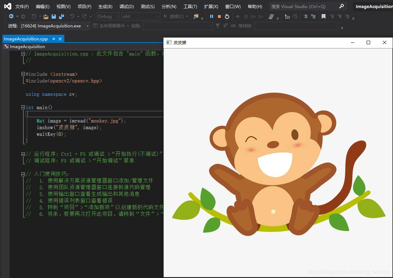The width and height of the screenshot is (393, 278).
Task: Restart the debug session
Action: pyautogui.click(x=227, y=16)
